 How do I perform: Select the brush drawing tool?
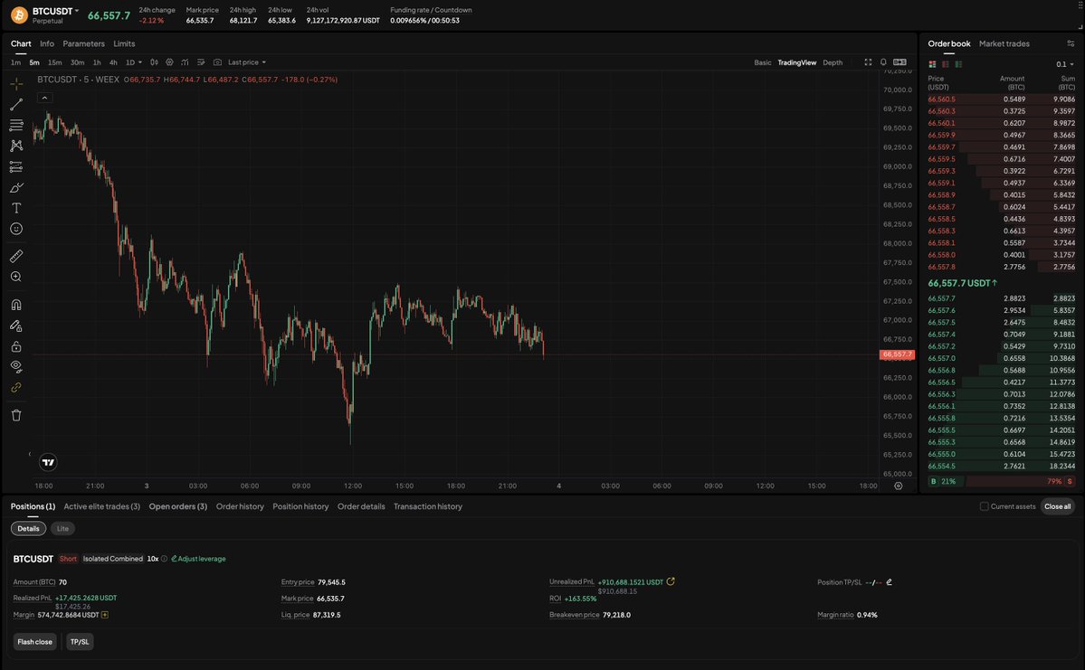(x=16, y=187)
